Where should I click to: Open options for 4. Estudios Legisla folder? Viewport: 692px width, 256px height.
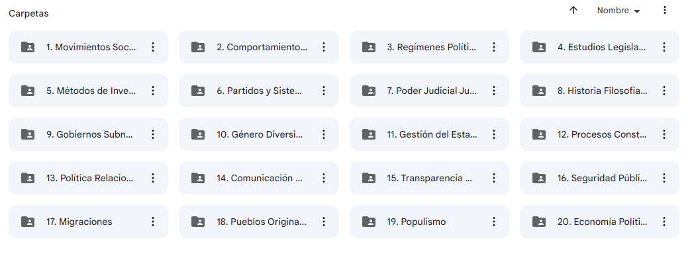pos(664,47)
